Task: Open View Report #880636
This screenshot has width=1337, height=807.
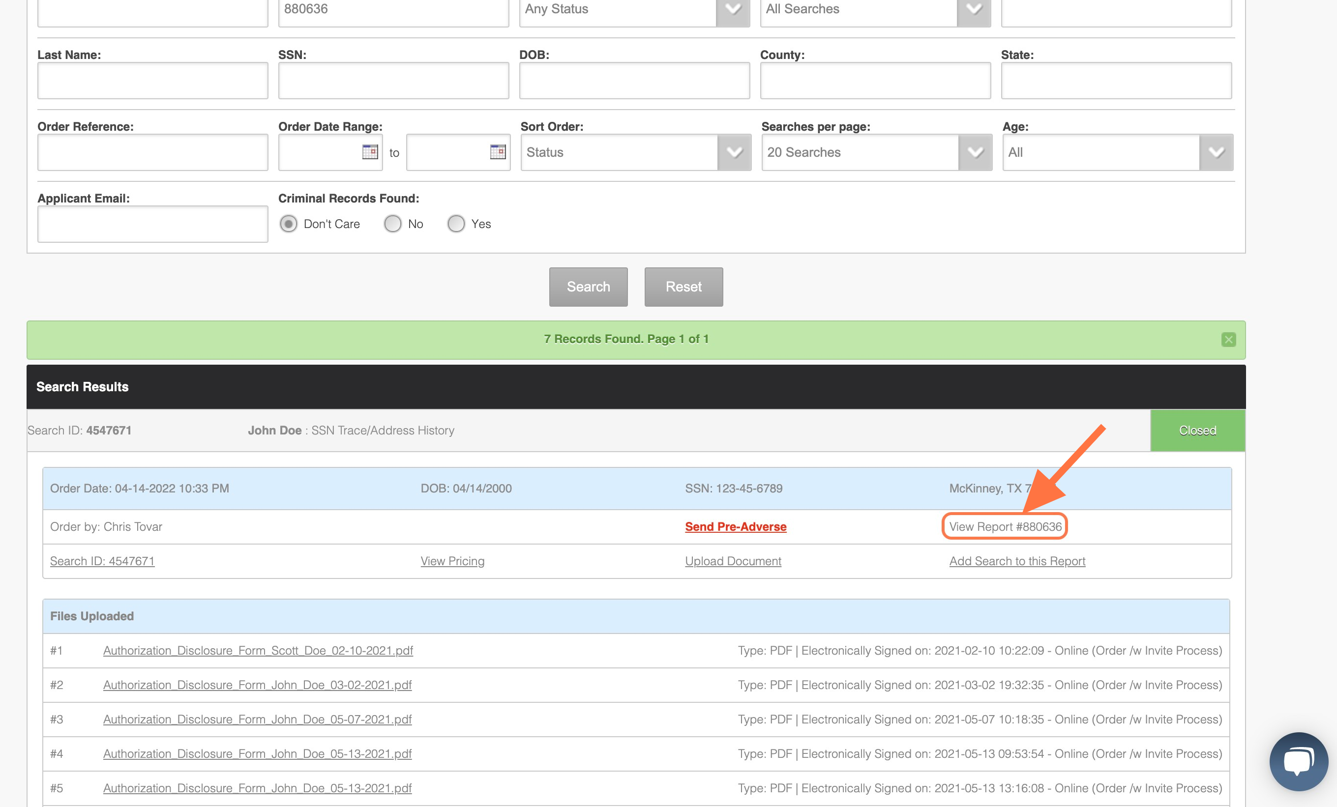Action: point(1005,526)
